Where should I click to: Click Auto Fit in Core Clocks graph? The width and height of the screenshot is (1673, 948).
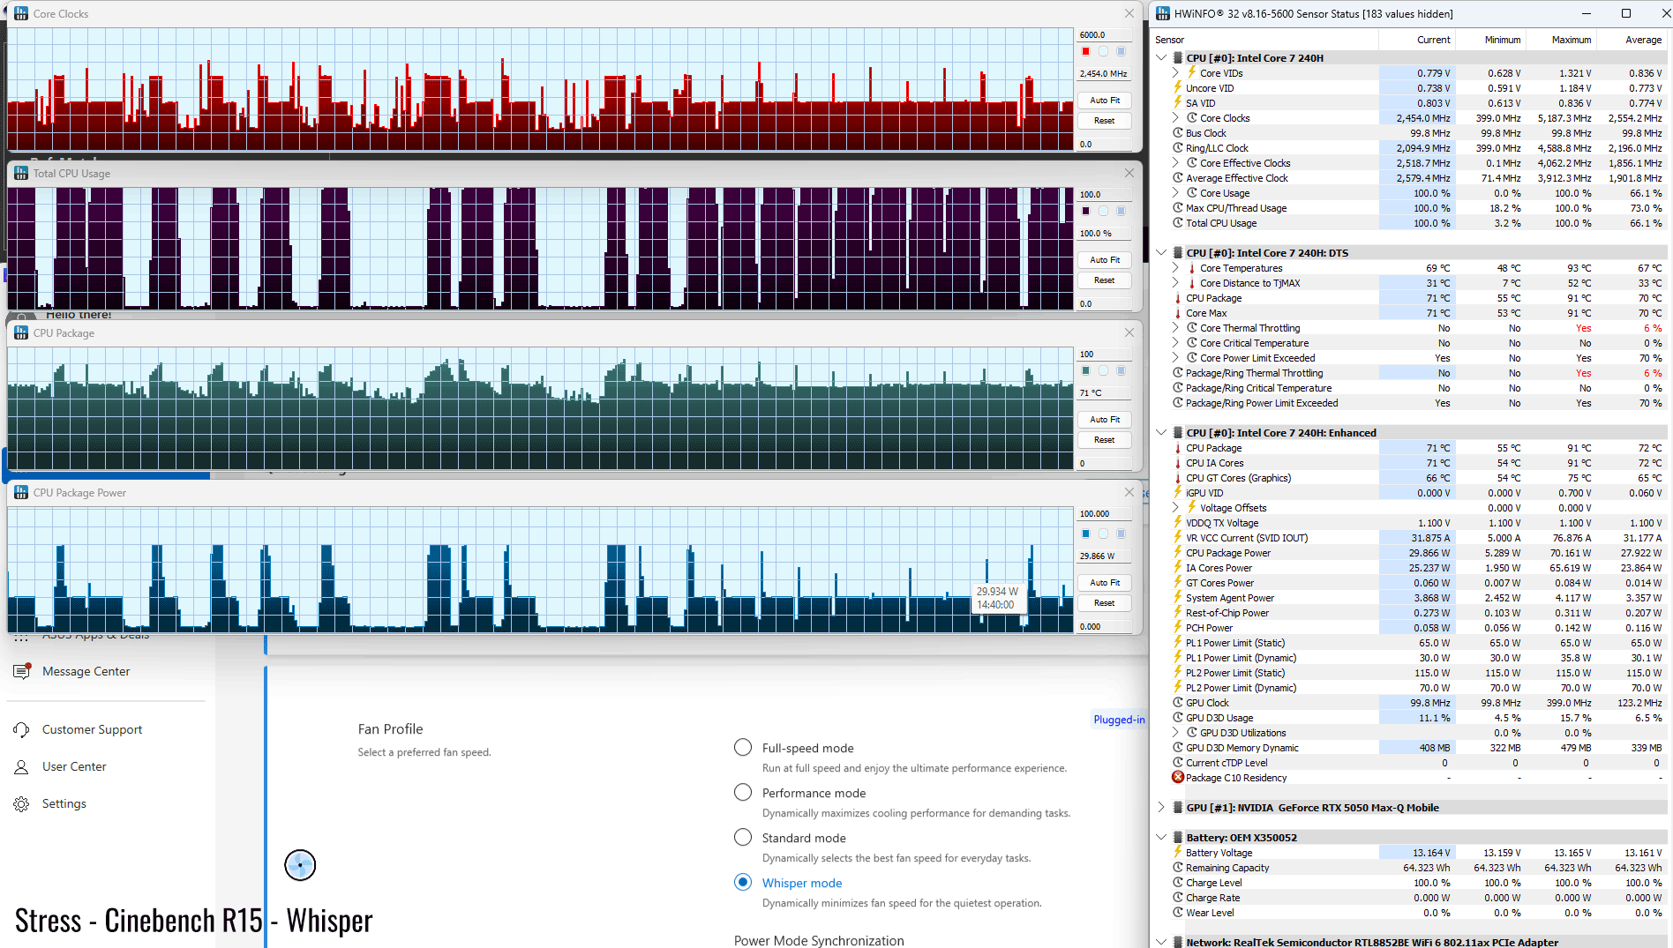pos(1104,101)
